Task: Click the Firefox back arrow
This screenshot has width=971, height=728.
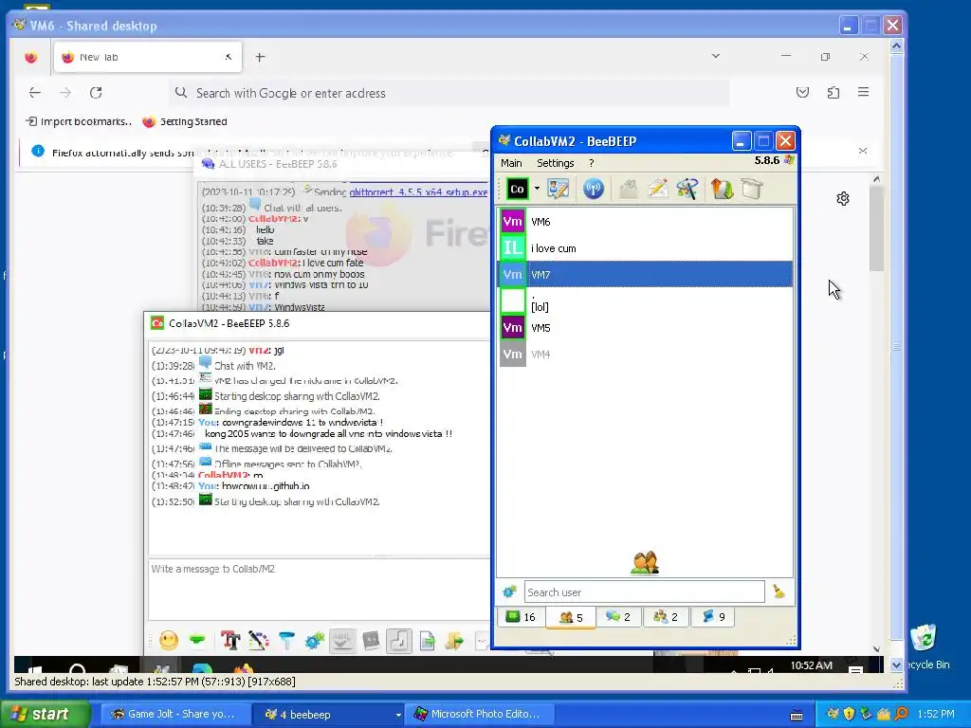Action: click(x=35, y=93)
